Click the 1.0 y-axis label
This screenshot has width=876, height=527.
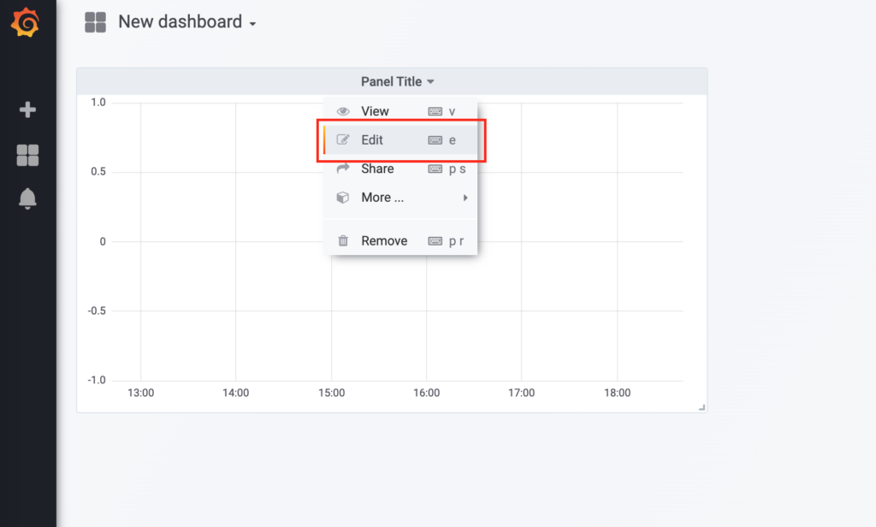point(98,103)
